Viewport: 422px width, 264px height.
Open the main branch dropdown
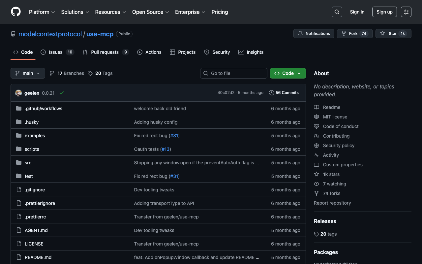click(x=28, y=73)
